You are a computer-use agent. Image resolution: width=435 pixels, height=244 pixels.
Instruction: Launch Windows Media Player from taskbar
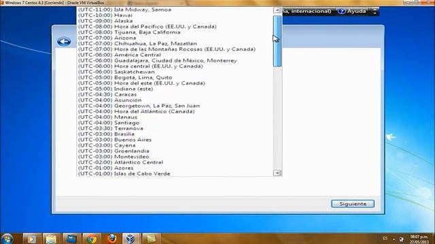(31, 239)
